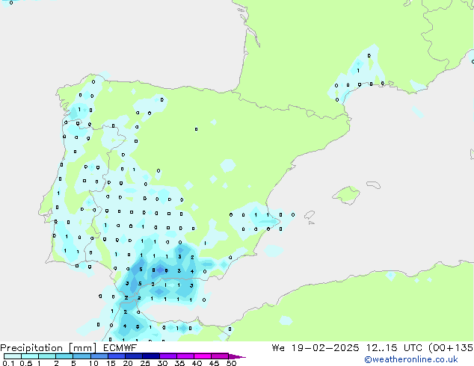Click the '50' legend scale label

click(231, 363)
